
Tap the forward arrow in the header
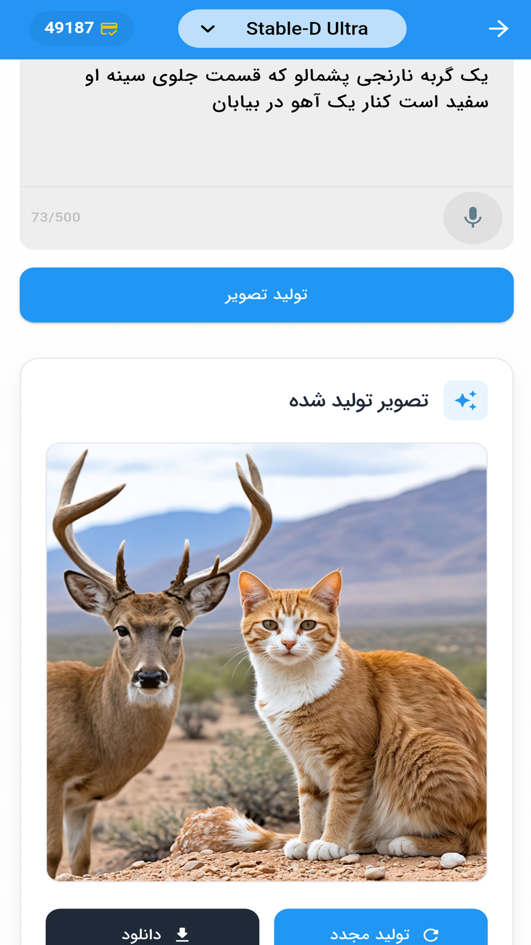(x=499, y=28)
